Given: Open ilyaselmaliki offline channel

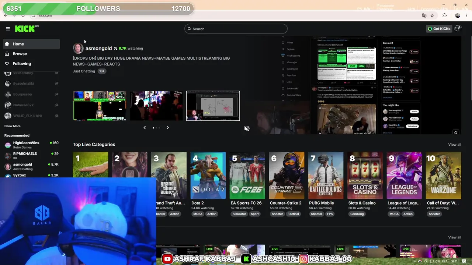Looking at the screenshot, I should pos(31,84).
